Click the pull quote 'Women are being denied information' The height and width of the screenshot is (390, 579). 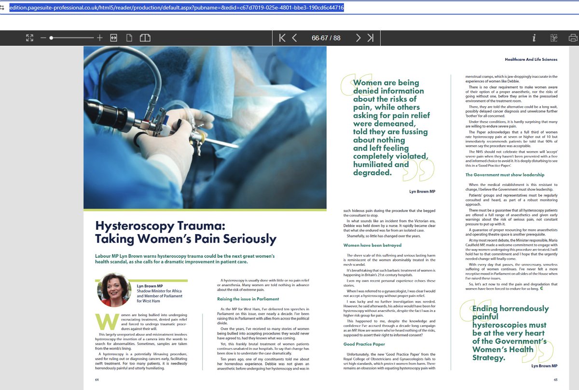[x=391, y=127]
